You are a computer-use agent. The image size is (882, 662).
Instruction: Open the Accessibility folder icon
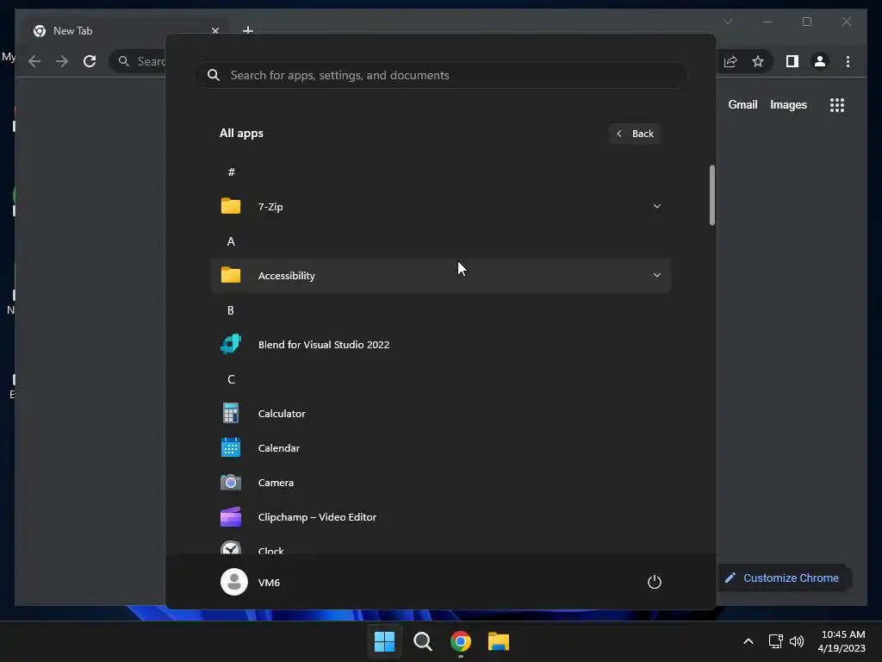coord(231,275)
